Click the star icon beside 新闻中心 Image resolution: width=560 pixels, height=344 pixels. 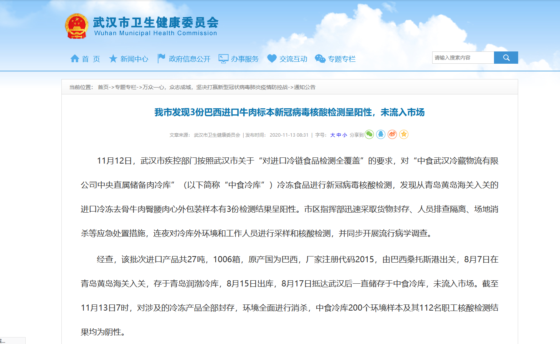coord(113,59)
